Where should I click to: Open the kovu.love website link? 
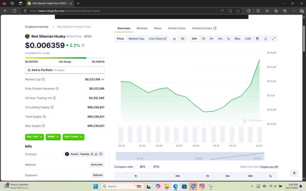(x=97, y=164)
